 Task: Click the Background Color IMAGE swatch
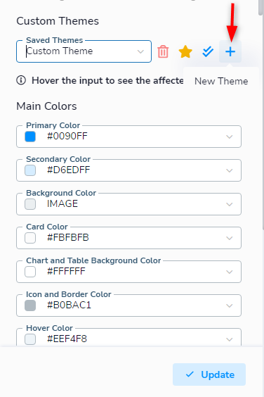[30, 204]
